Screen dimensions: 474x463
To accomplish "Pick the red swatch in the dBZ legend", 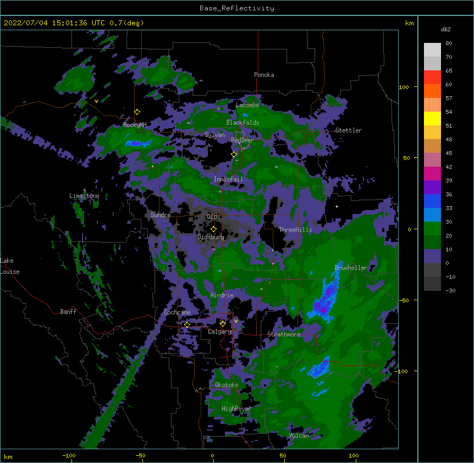I will point(432,77).
